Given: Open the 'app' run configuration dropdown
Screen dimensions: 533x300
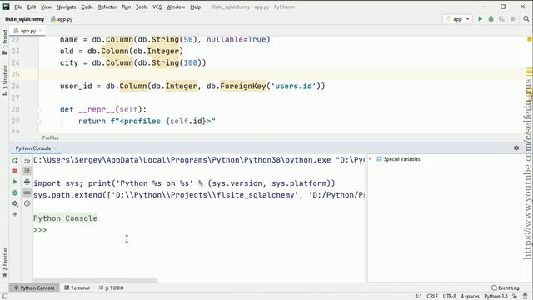Looking at the screenshot, I should [x=457, y=19].
